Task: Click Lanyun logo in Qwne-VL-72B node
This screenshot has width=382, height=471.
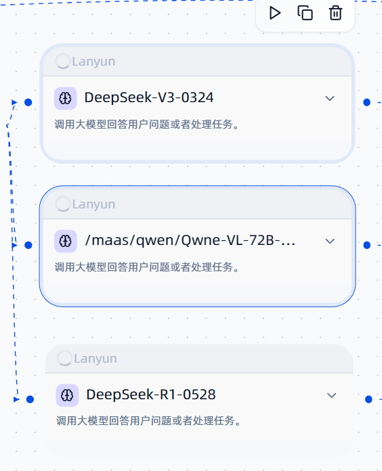Action: click(63, 204)
